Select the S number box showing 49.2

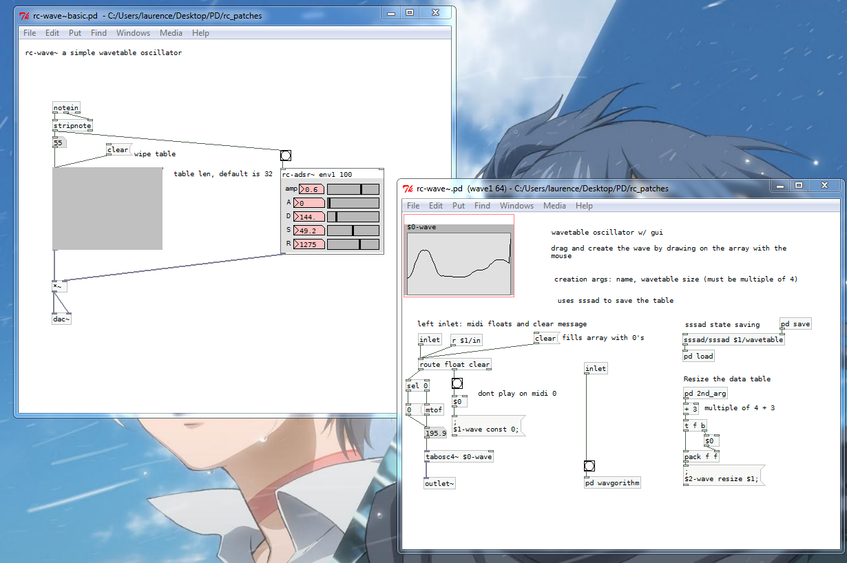coord(309,231)
